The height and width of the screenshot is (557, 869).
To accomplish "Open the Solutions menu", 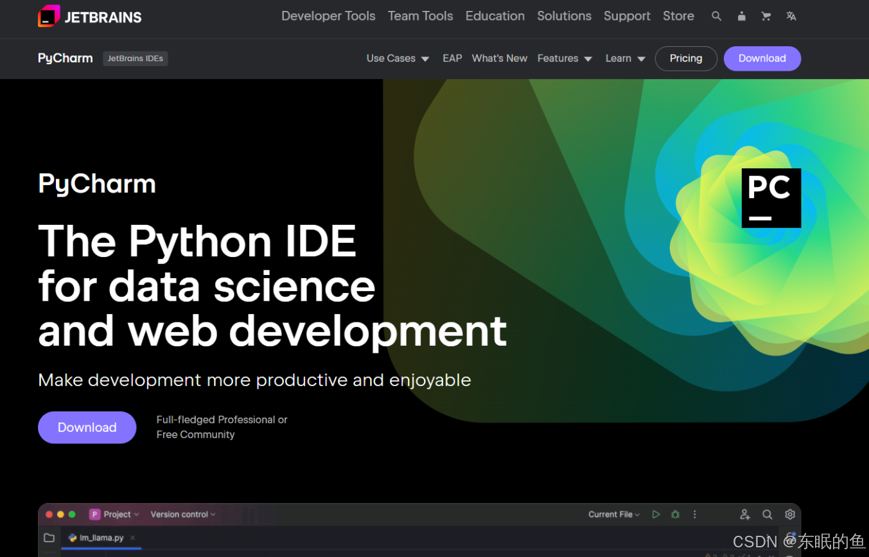I will 564,16.
